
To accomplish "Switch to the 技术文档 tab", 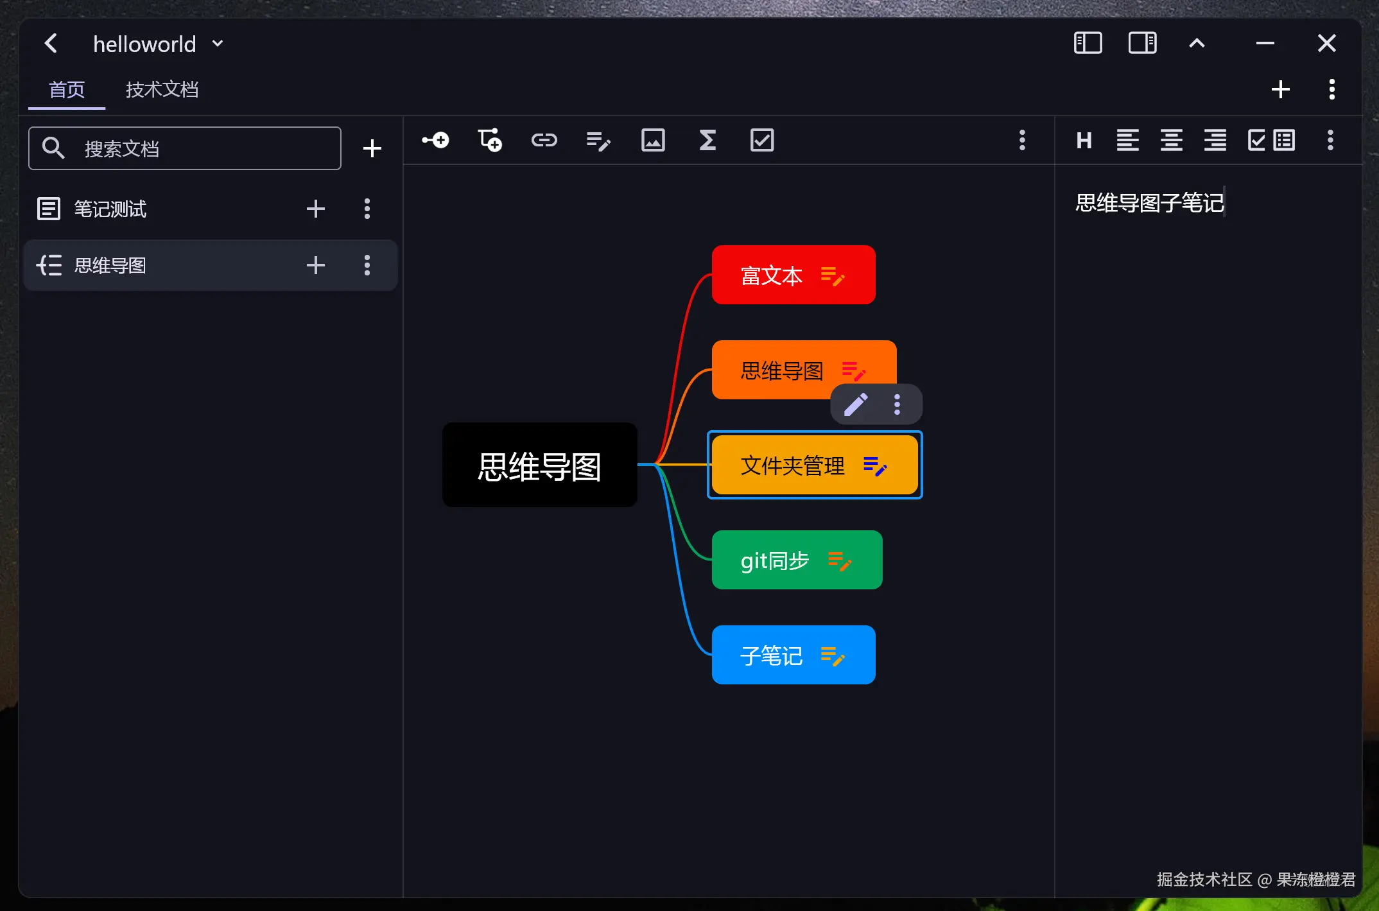I will point(162,89).
